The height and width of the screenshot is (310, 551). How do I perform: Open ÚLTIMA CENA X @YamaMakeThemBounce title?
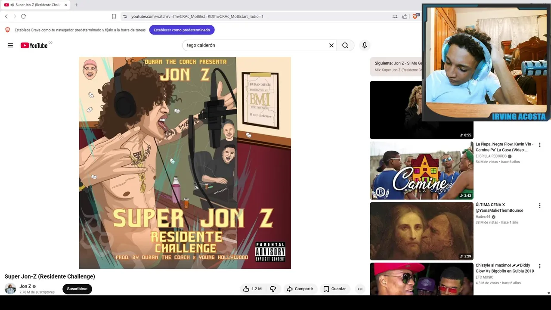tap(499, 208)
